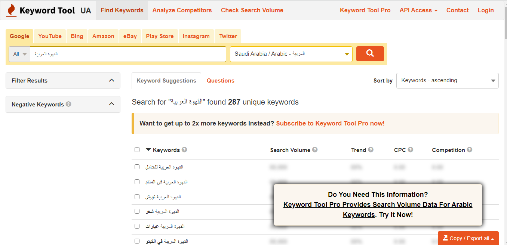The height and width of the screenshot is (245, 507).
Task: Click keyword text القهوة العربية شعر
Action: point(162,211)
